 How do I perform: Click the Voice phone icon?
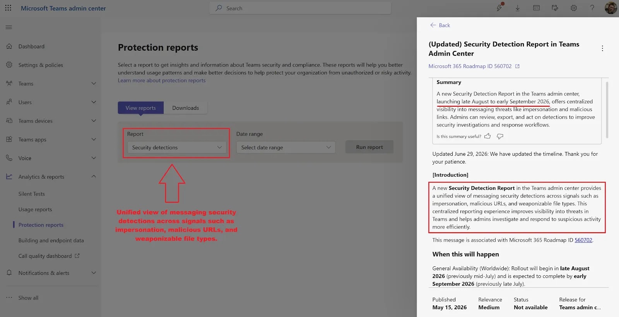click(9, 158)
